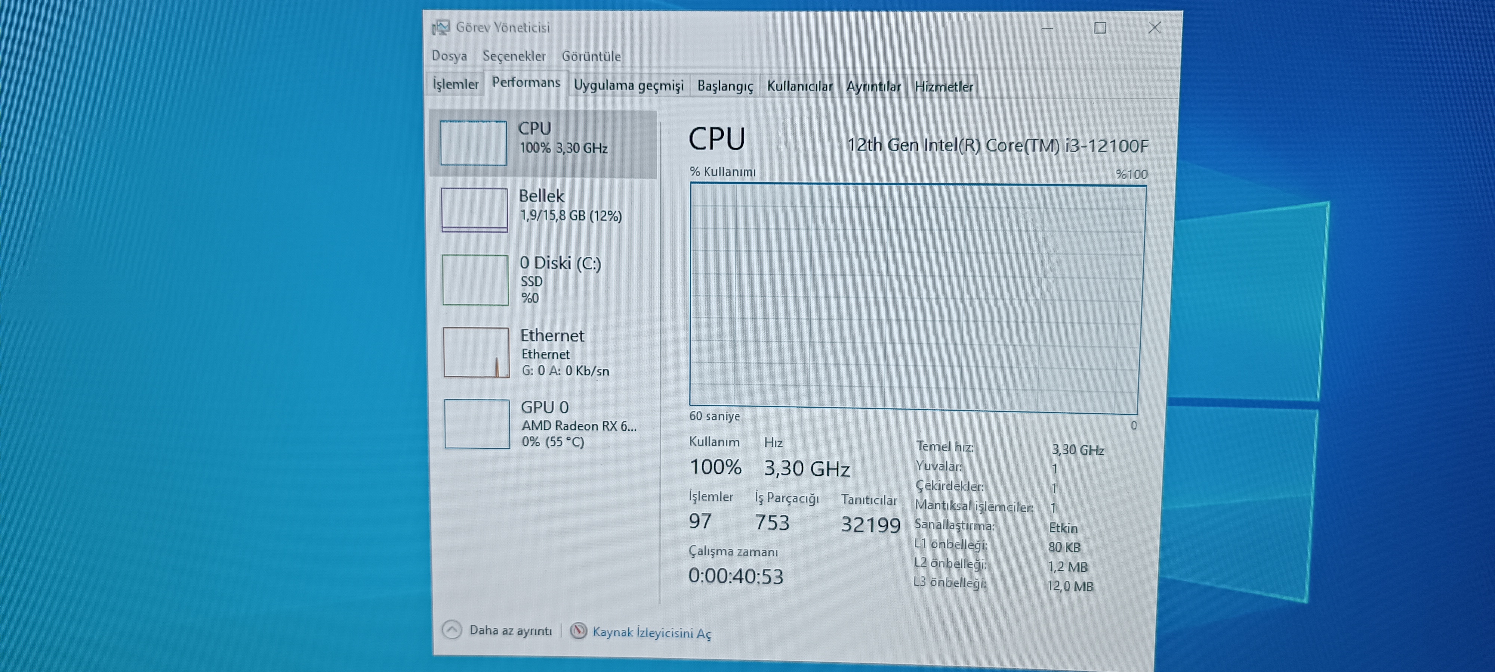Open the Başlangıç tab

pos(725,86)
